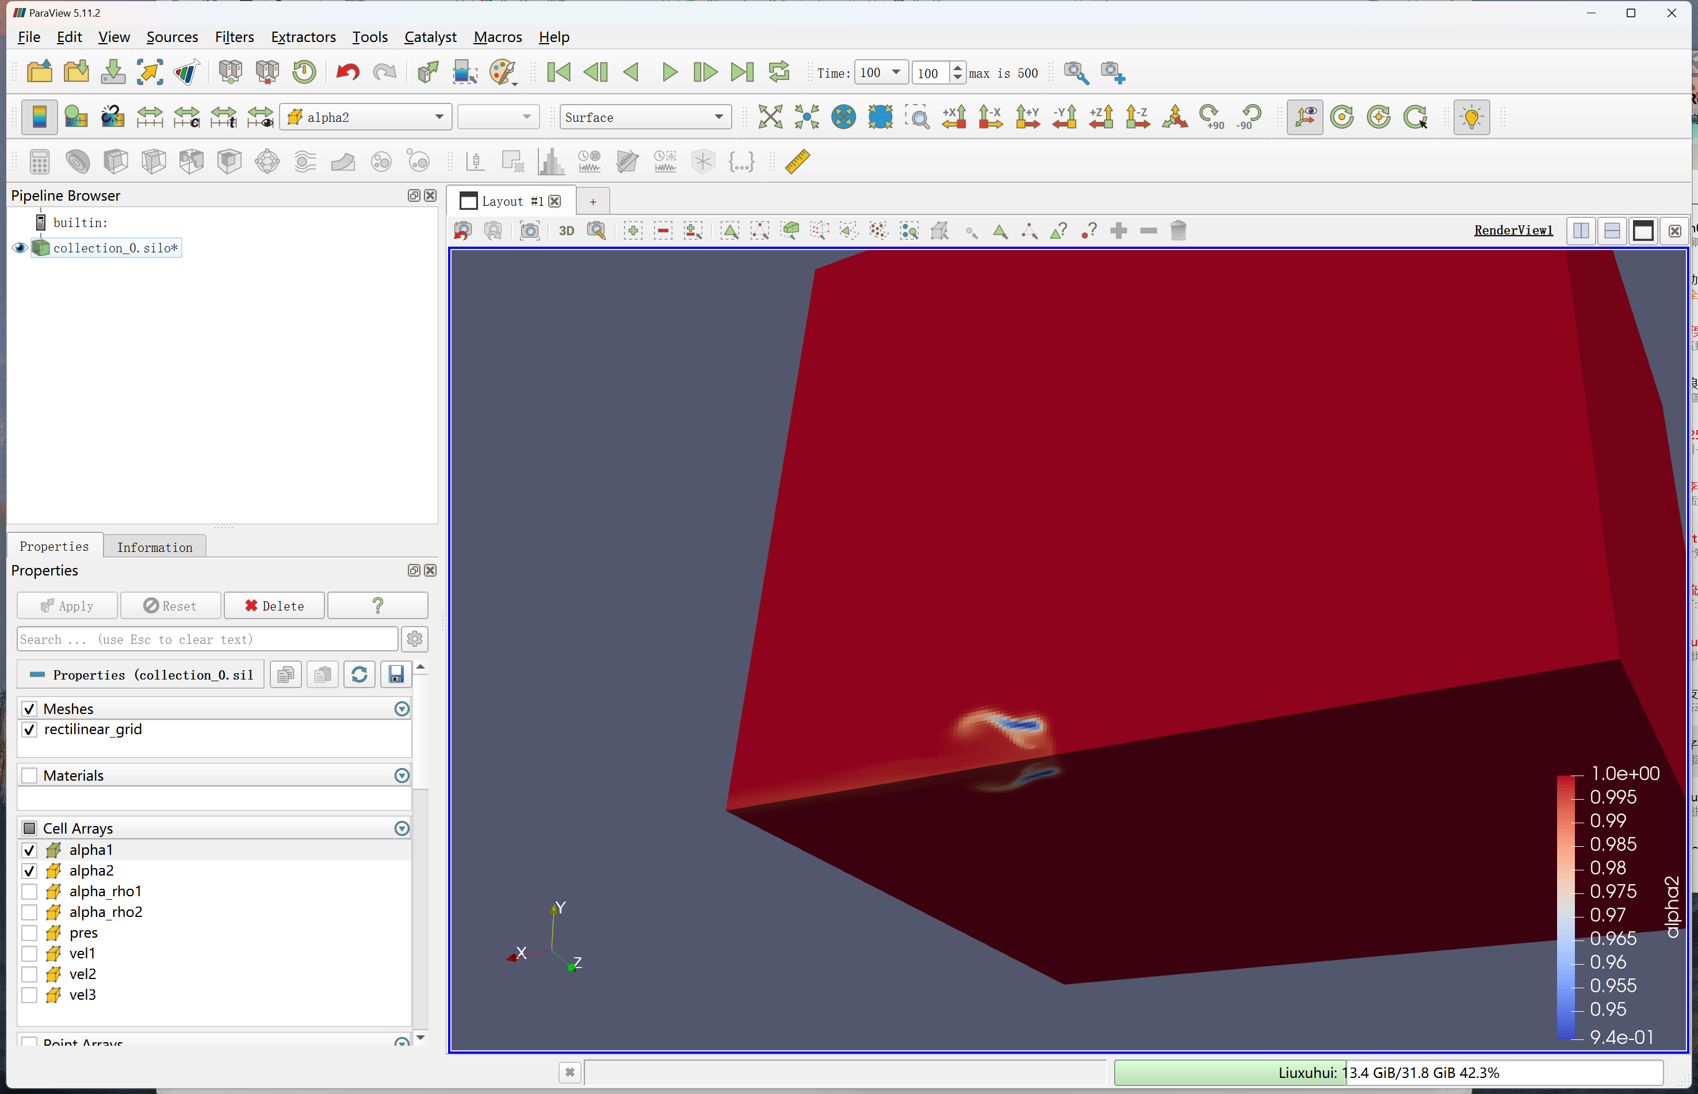
Task: Click the Ruler measurement icon
Action: (x=797, y=162)
